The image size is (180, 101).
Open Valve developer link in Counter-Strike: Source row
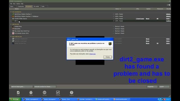pyautogui.click(x=168, y=19)
